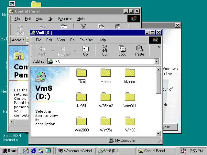Expand the Address bar dropdown in Vm8 window

pos(156,61)
